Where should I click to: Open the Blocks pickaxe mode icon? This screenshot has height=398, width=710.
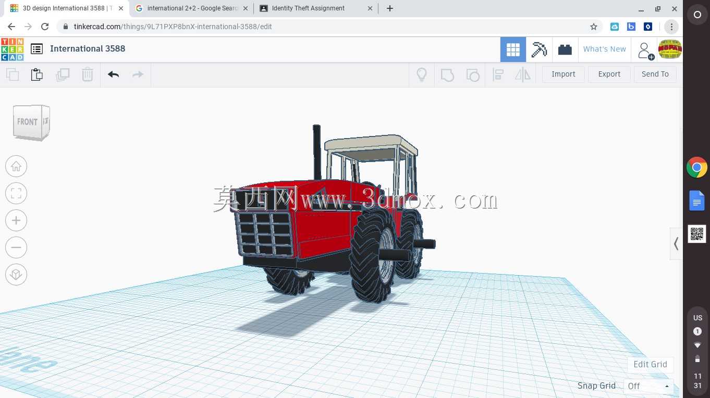pyautogui.click(x=539, y=49)
